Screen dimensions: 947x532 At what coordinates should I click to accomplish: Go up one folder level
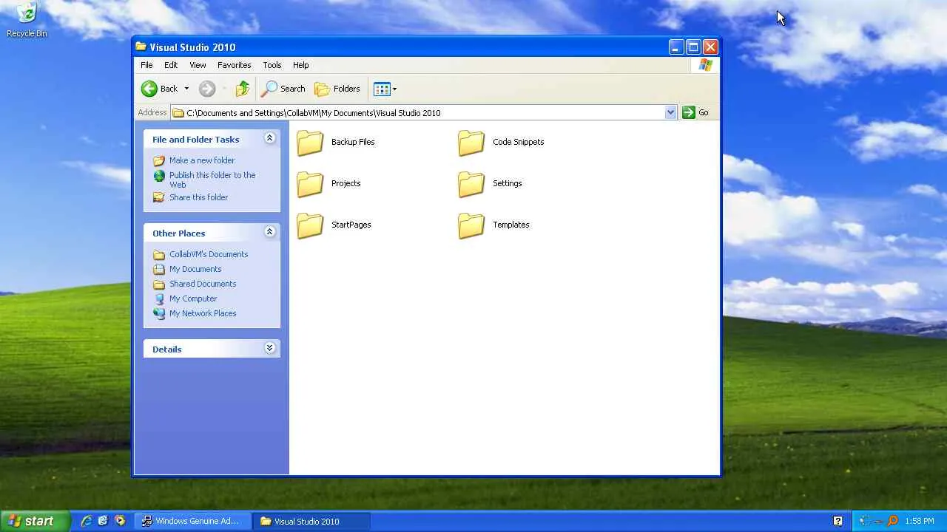click(x=243, y=89)
